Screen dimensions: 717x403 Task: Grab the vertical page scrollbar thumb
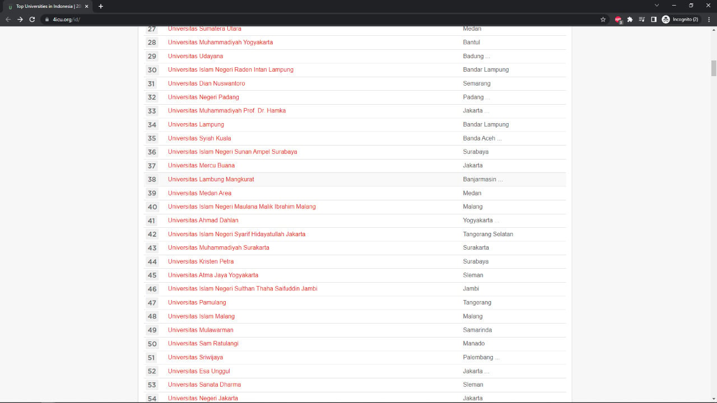pyautogui.click(x=714, y=68)
